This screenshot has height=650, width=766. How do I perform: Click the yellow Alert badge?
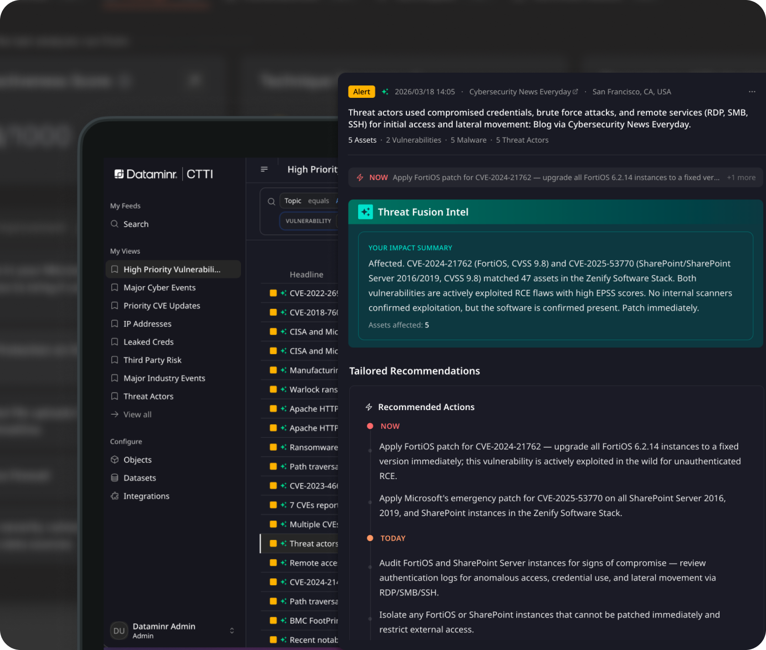tap(361, 92)
